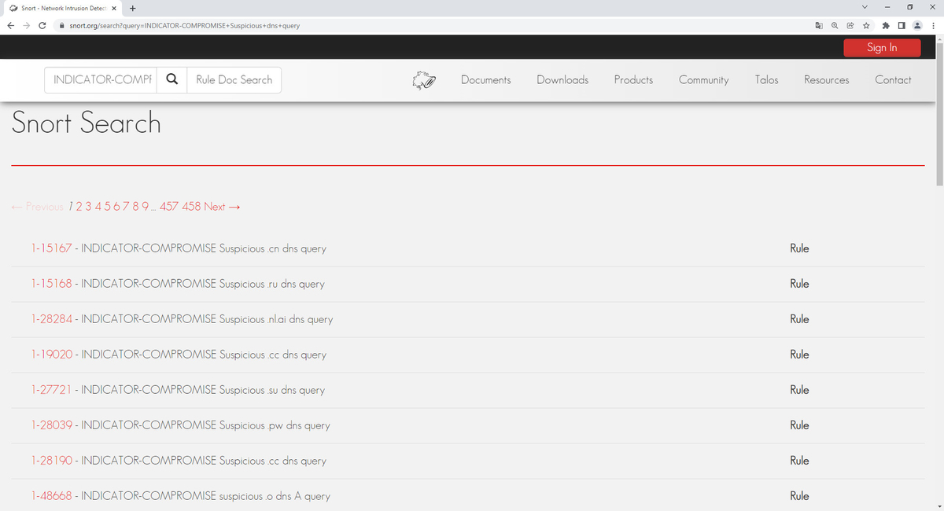Open the Community menu

(703, 79)
